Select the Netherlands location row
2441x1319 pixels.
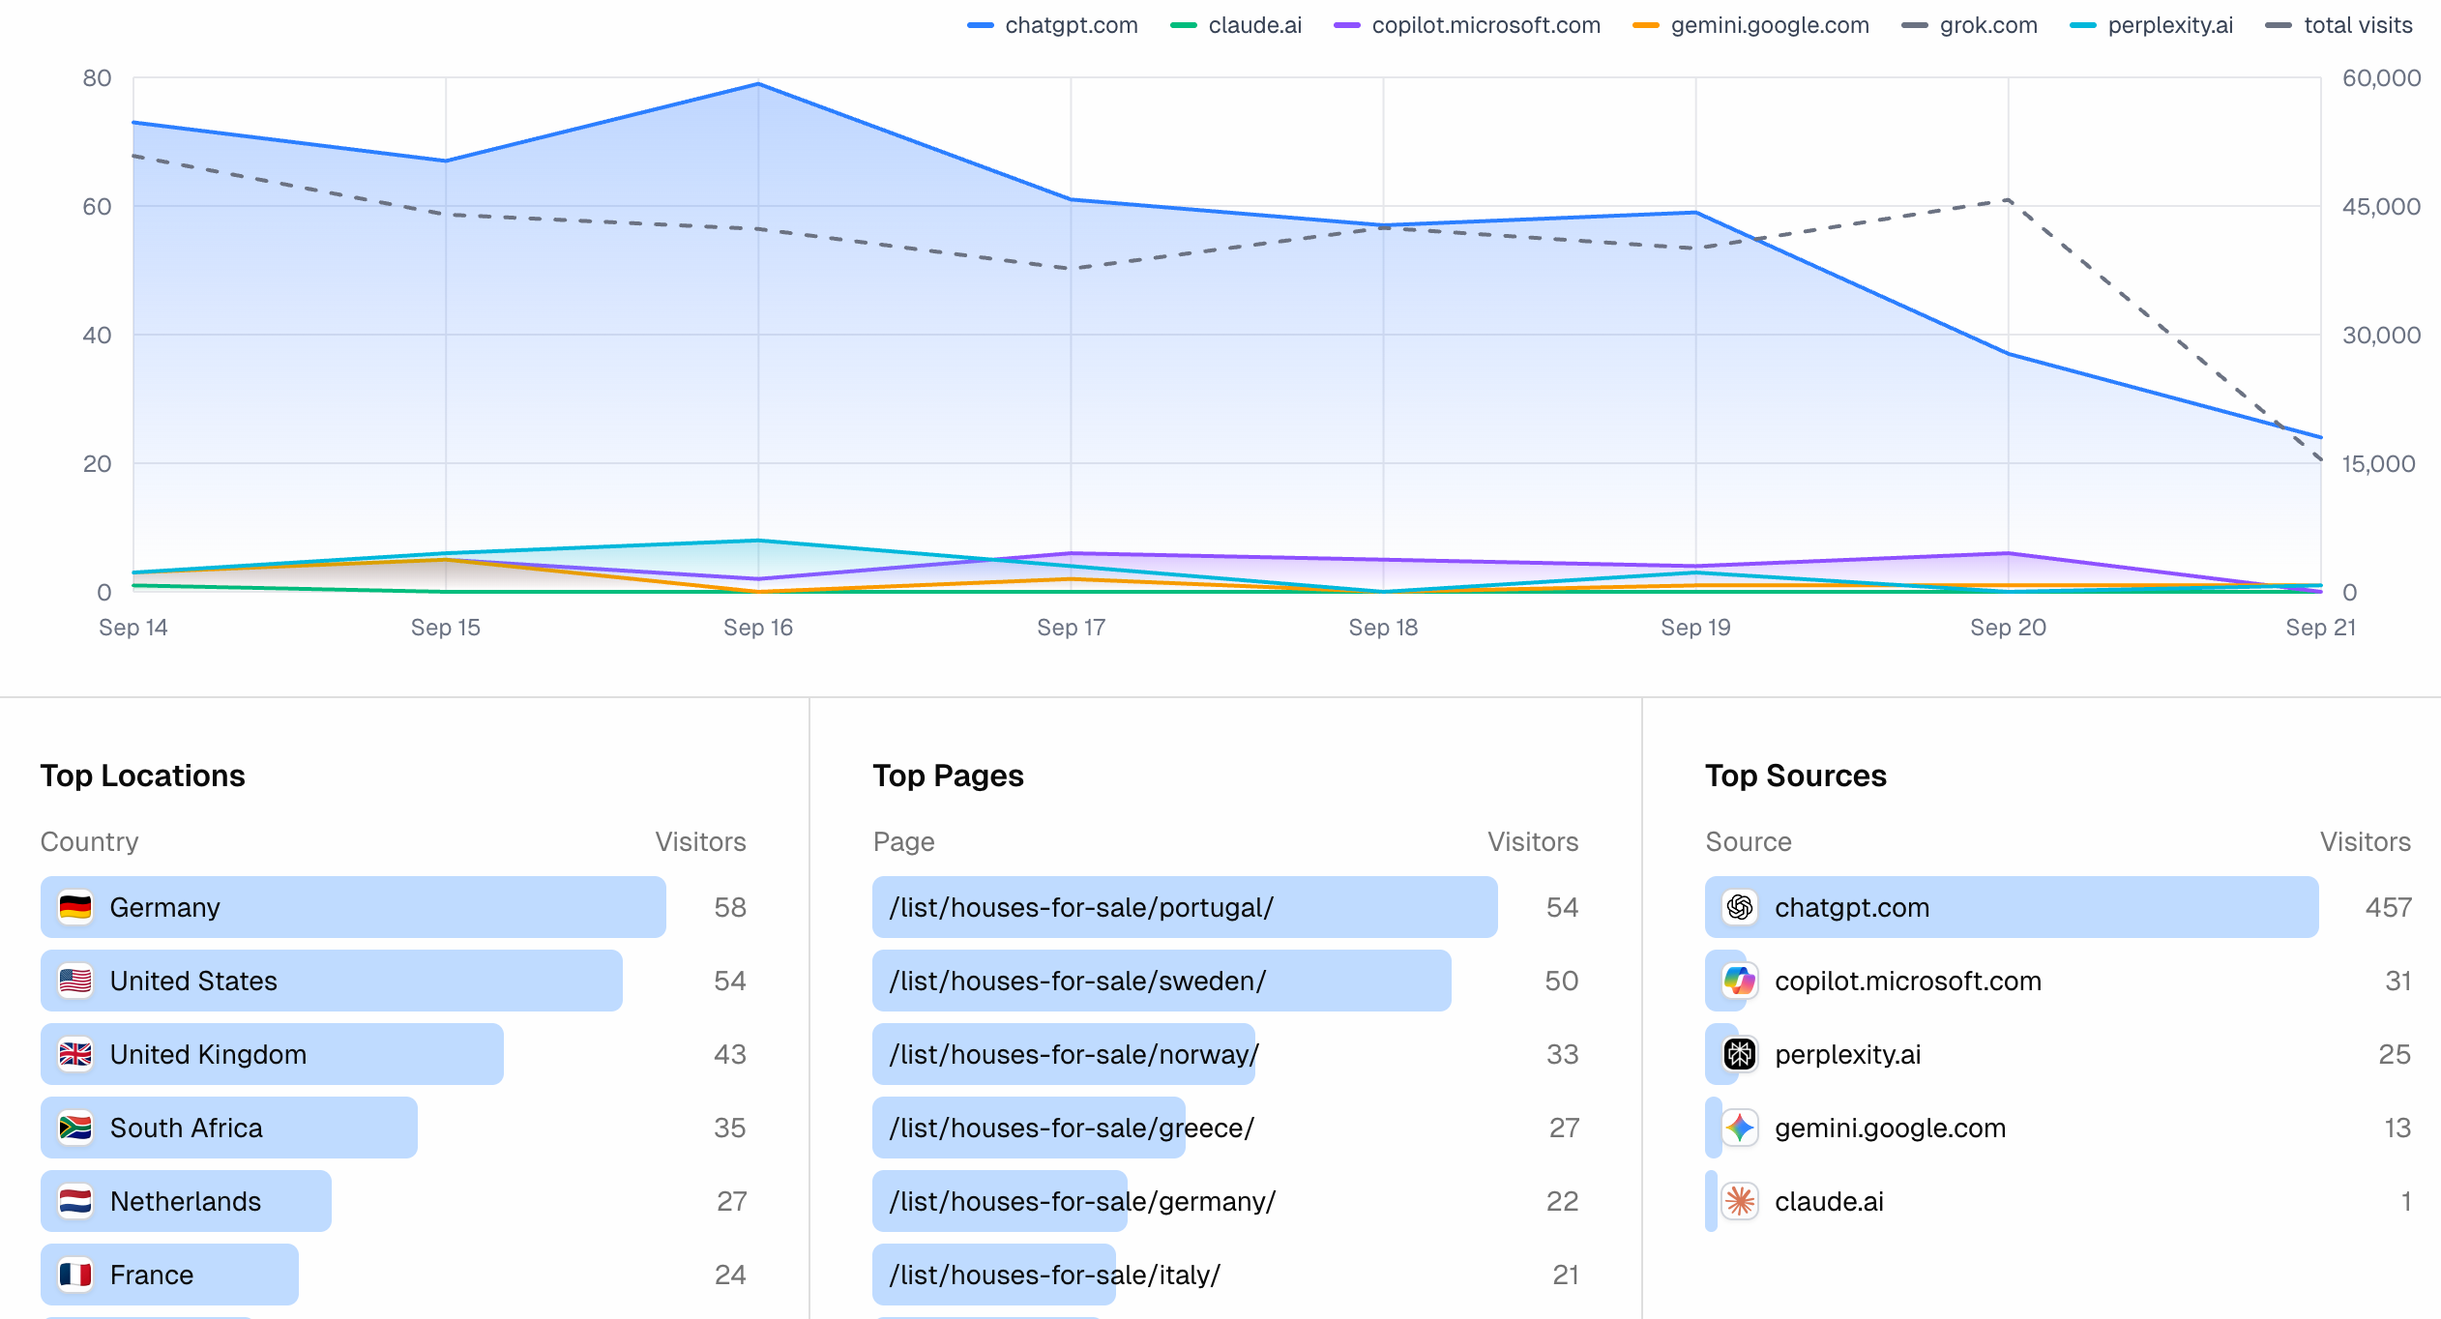[185, 1201]
